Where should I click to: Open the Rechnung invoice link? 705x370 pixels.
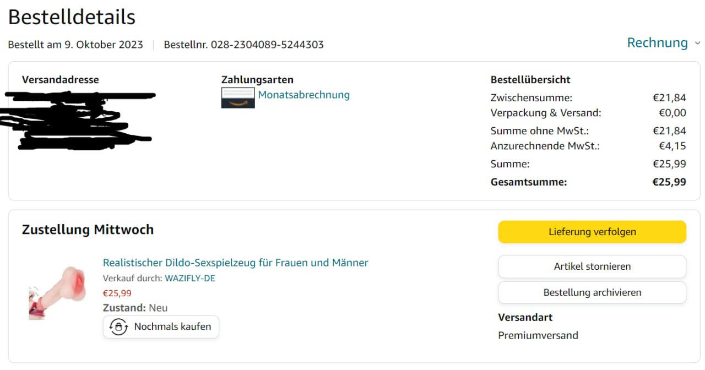(x=658, y=42)
